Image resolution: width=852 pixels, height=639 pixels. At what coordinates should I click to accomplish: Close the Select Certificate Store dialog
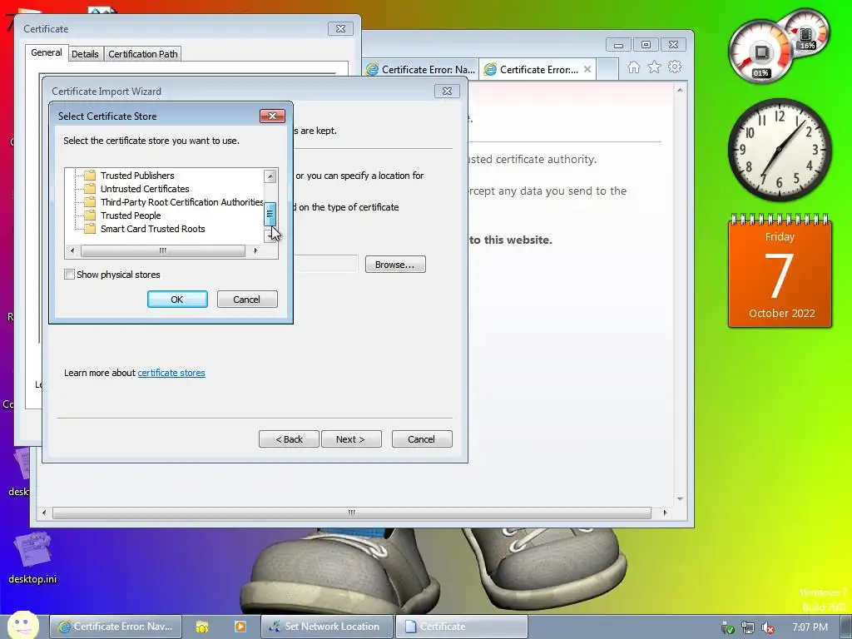[272, 116]
